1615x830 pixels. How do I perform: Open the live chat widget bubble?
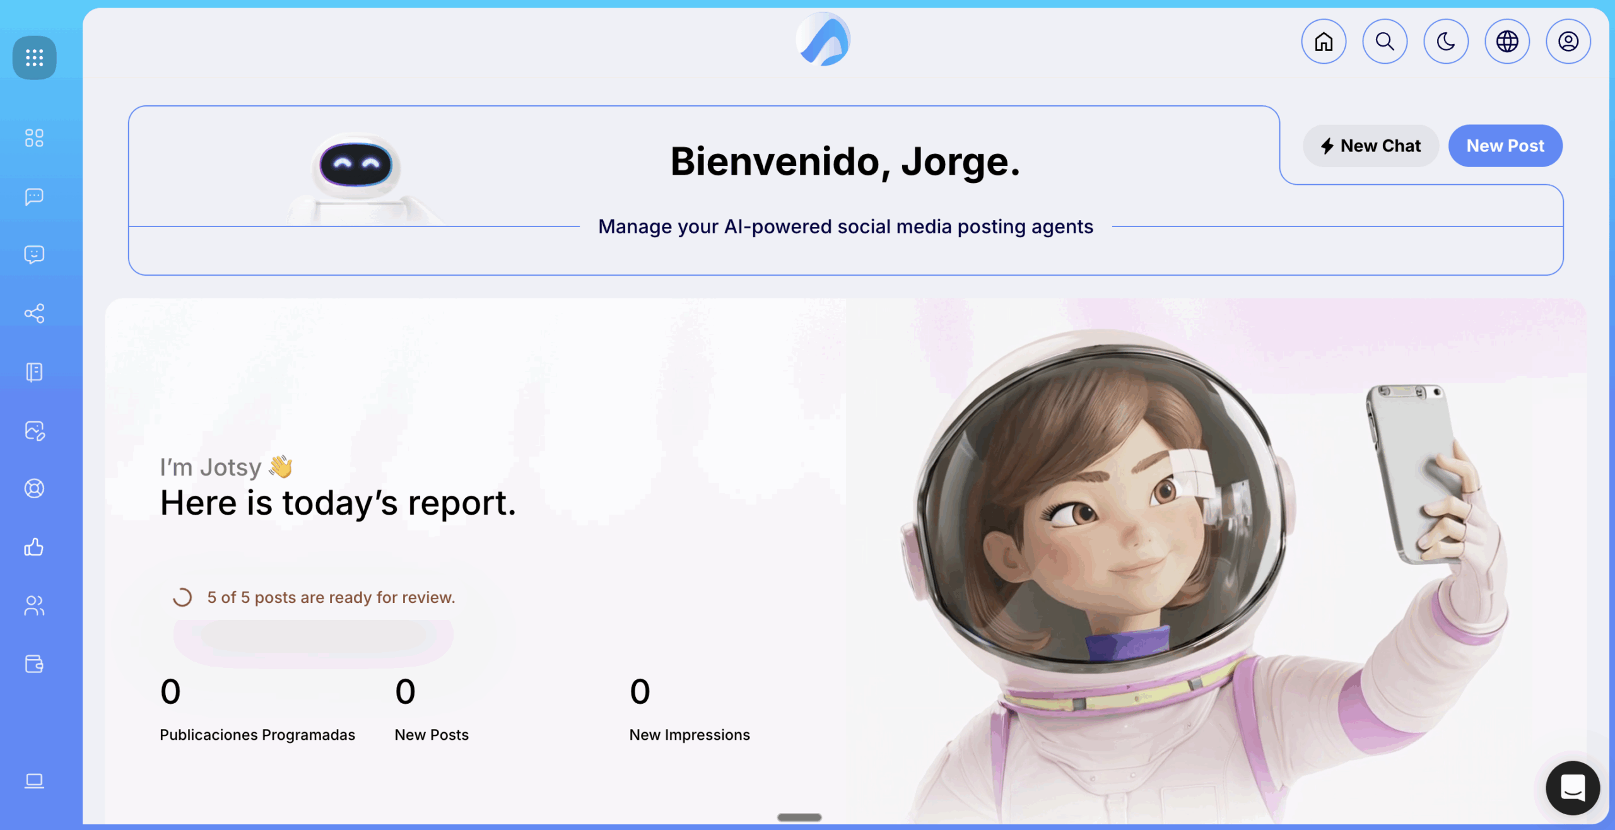[x=1572, y=788]
